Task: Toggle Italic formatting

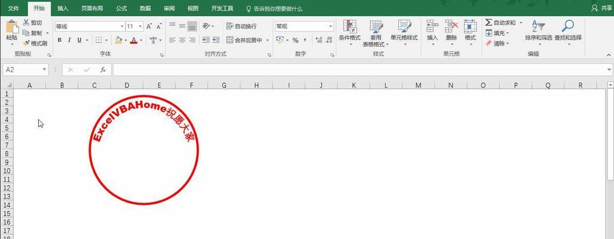Action: tap(69, 40)
